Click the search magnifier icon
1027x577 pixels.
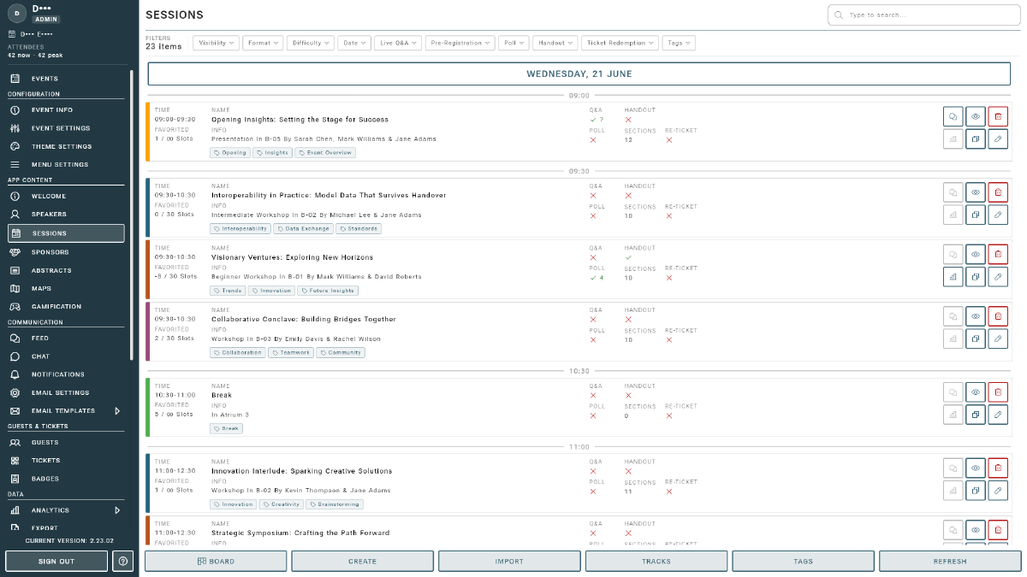click(839, 15)
